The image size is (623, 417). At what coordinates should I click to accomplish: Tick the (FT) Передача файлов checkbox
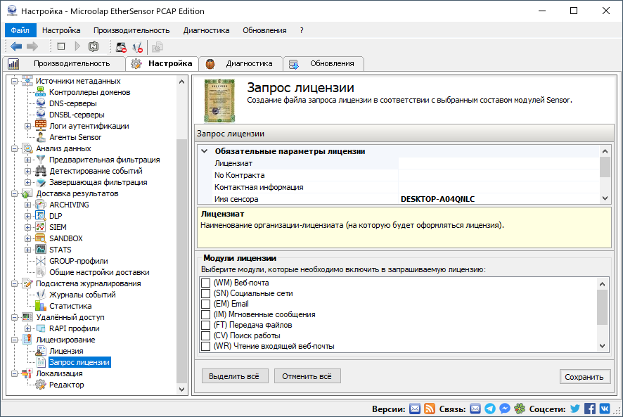(x=206, y=325)
